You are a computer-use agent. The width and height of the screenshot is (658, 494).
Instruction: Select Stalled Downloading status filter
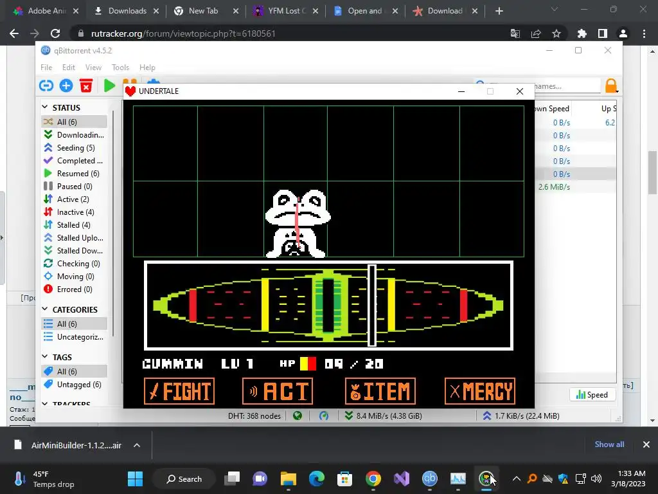(74, 251)
